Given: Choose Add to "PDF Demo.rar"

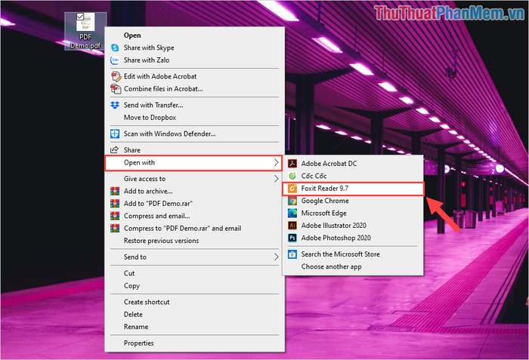Looking at the screenshot, I should pos(194,204).
